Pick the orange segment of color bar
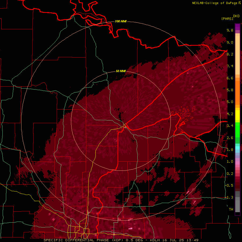242x242 pixels. point(237,93)
